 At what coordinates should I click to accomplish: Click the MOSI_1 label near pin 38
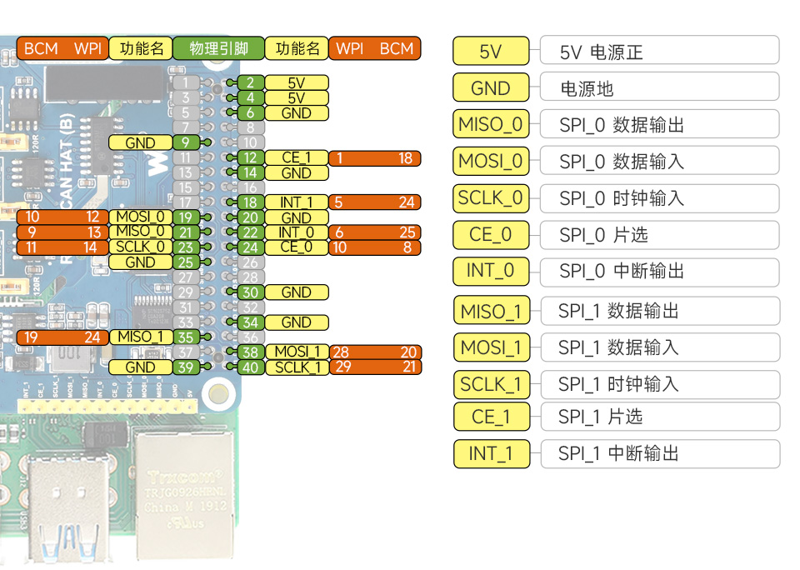[x=297, y=352]
